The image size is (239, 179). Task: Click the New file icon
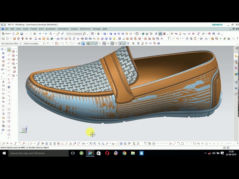(x=13, y=34)
